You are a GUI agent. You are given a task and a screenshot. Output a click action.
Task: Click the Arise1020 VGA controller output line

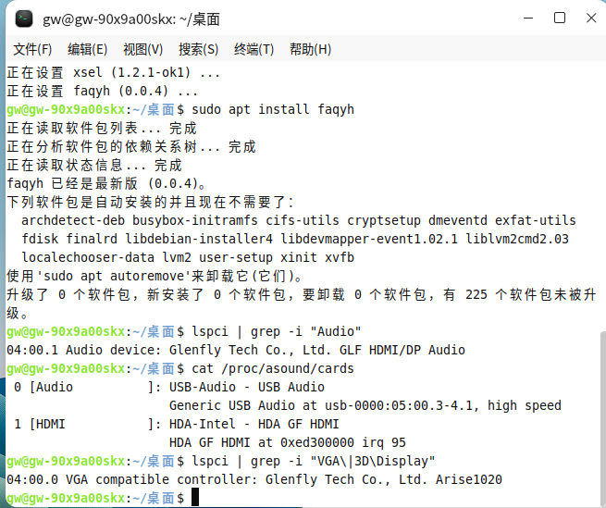click(254, 479)
